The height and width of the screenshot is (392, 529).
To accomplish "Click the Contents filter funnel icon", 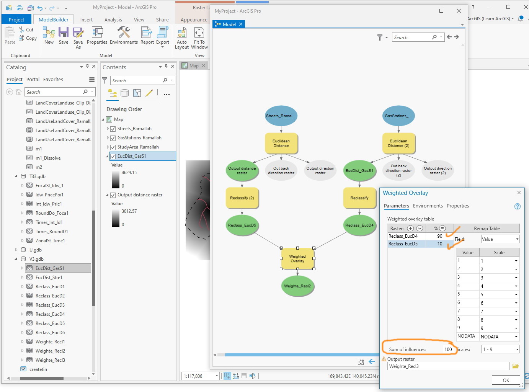I will click(x=105, y=80).
